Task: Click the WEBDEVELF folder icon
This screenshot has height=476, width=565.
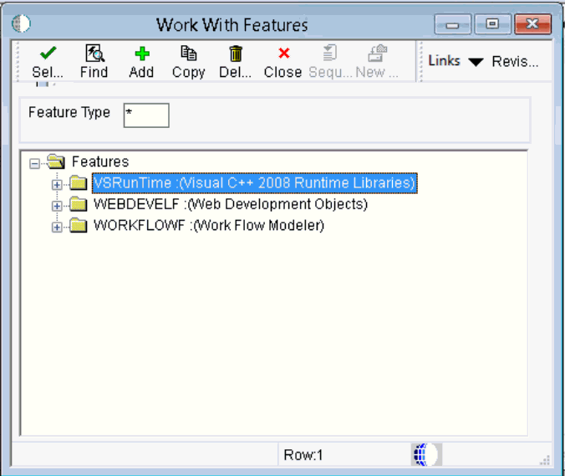Action: click(79, 204)
